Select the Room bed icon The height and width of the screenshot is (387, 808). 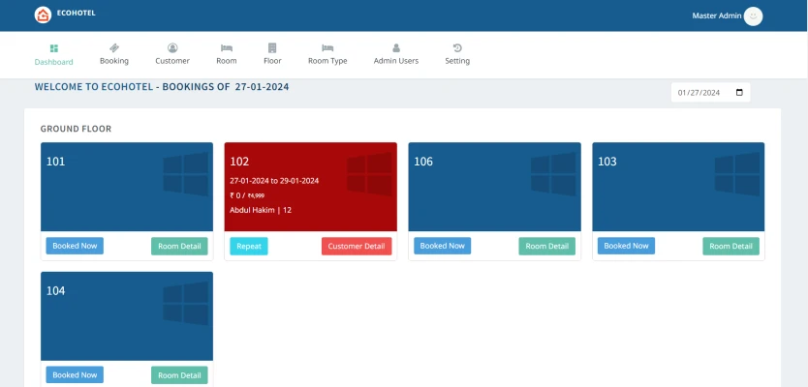tap(226, 47)
